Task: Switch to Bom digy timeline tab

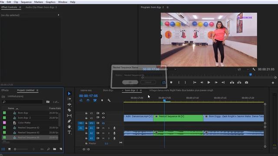Action: [x=108, y=91]
